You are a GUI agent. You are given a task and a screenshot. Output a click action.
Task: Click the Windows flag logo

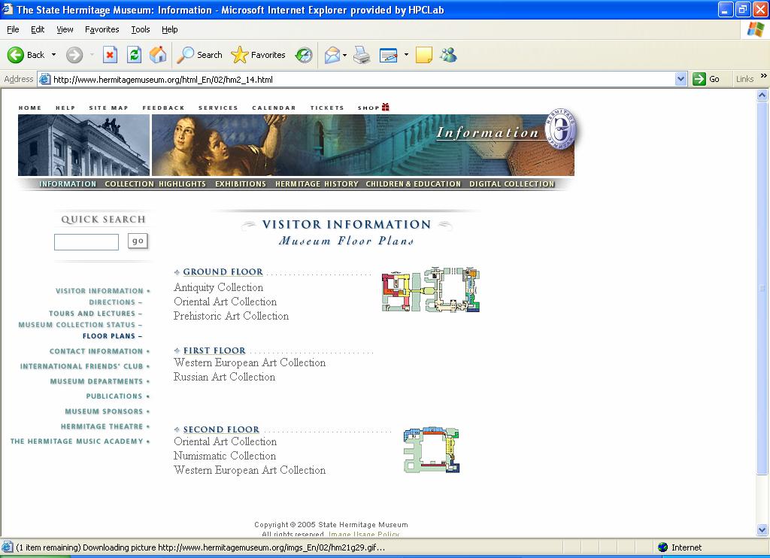pyautogui.click(x=755, y=29)
